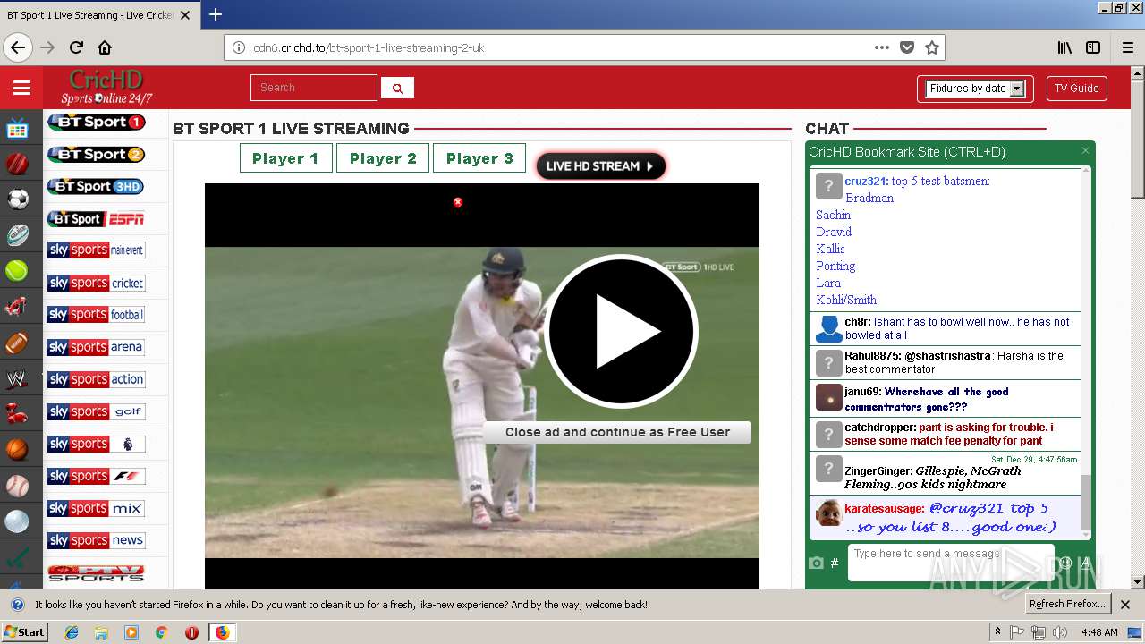The width and height of the screenshot is (1145, 644).
Task: Open the red hamburger site menu
Action: pos(21,88)
